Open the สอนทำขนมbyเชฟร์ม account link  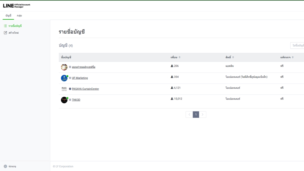point(84,67)
